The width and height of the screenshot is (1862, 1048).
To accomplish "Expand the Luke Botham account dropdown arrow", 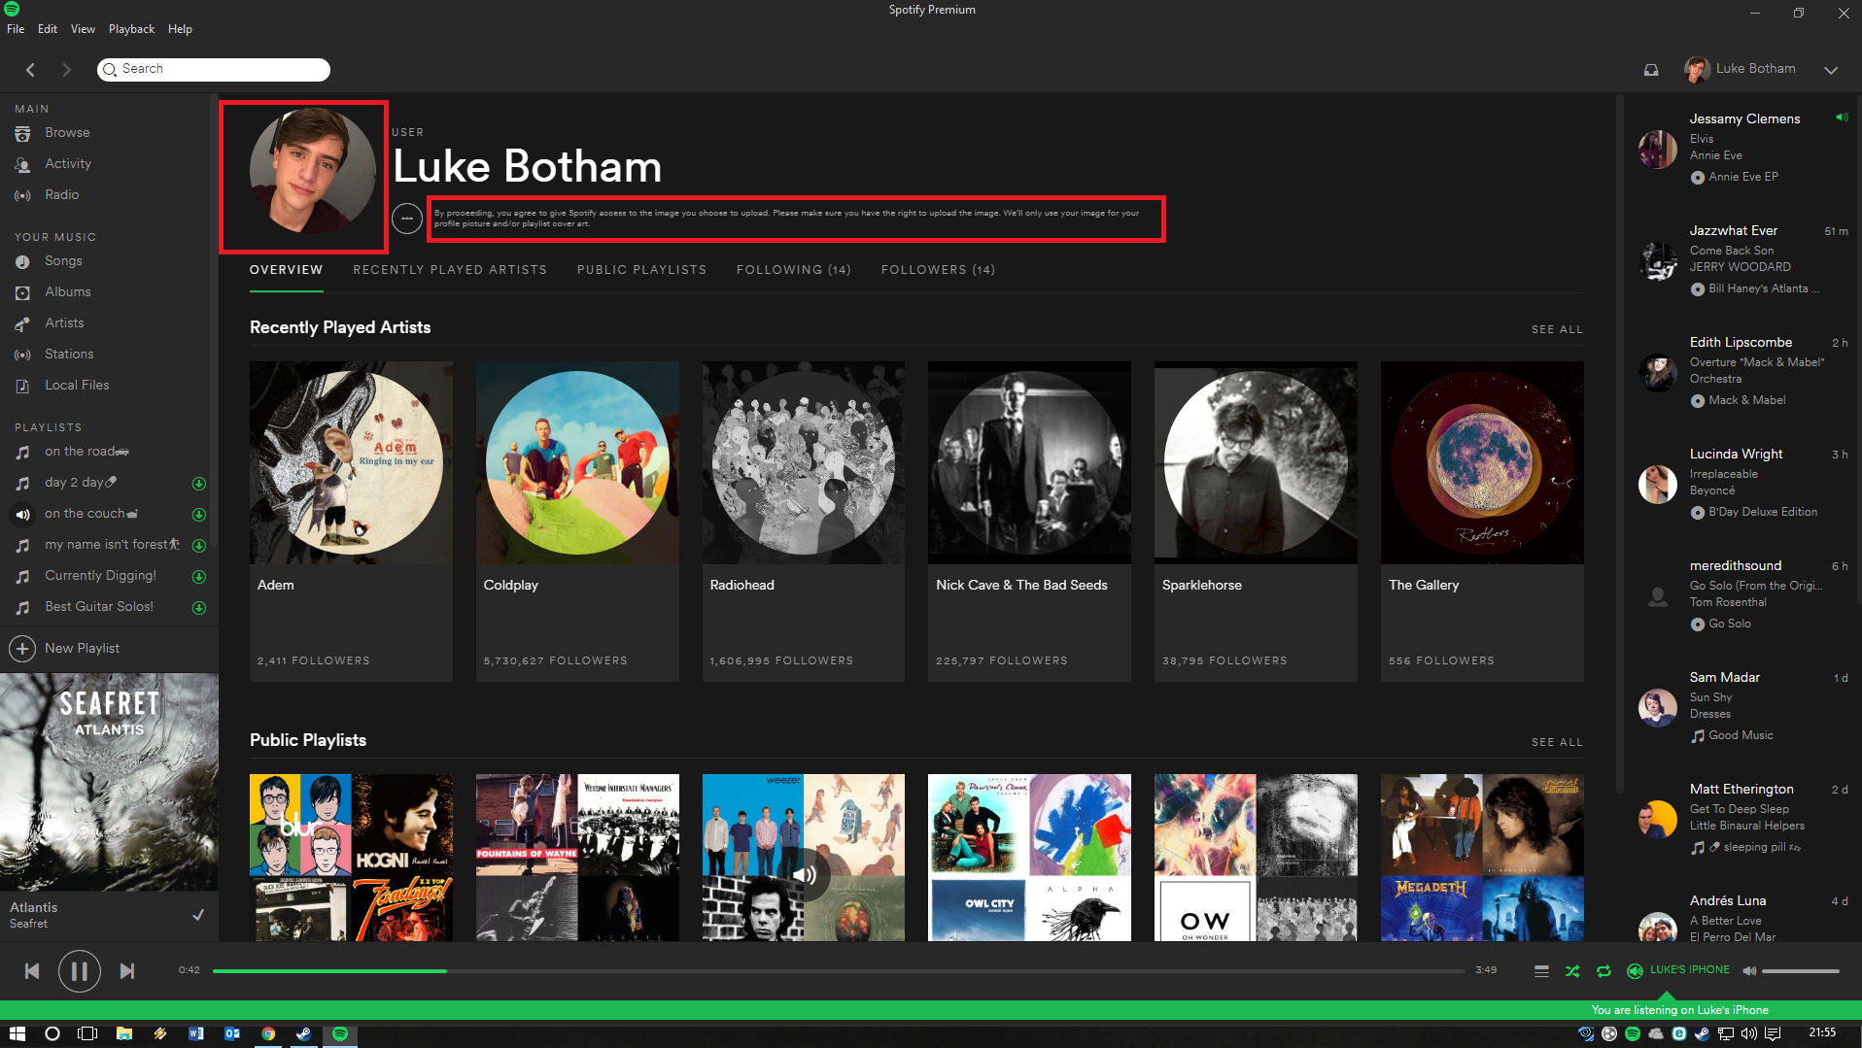I will tap(1831, 70).
